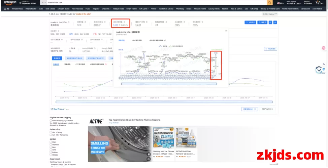Click the last blue icon button in Sorftime header
The width and height of the screenshot is (328, 168).
275,22
